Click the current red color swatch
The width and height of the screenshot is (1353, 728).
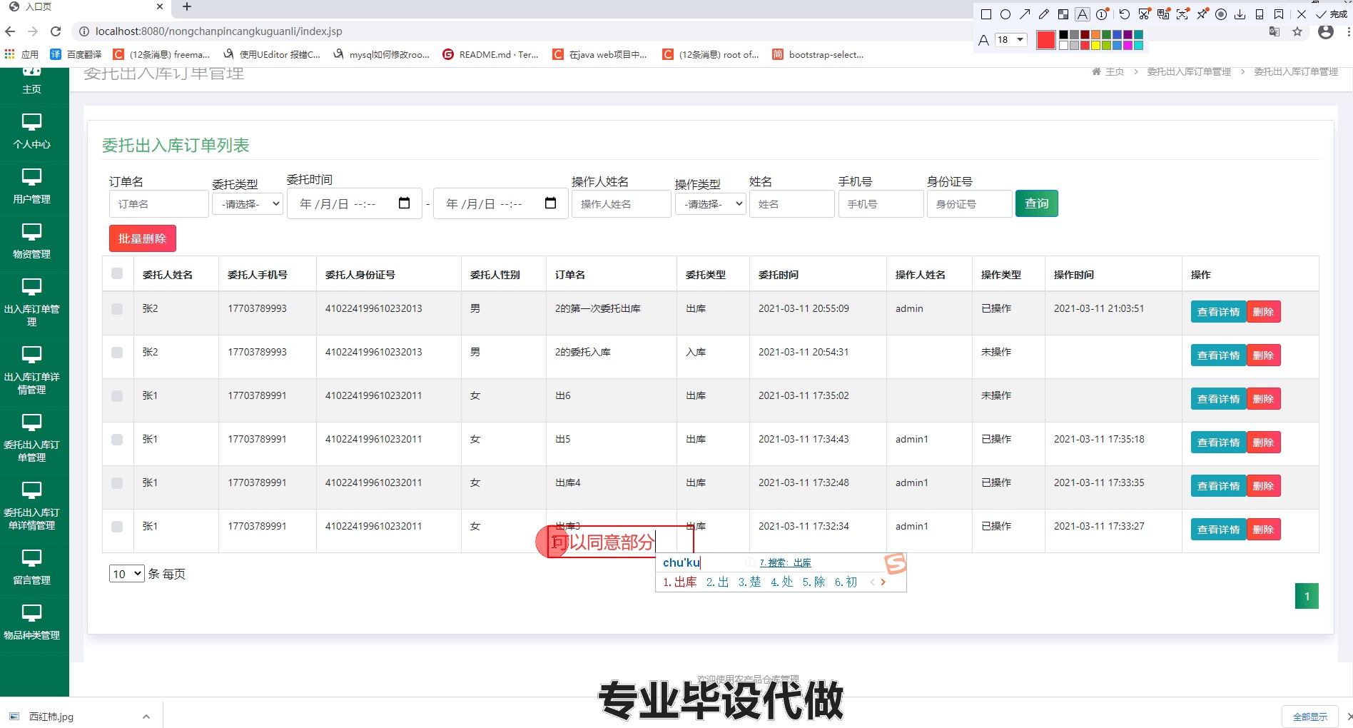[1046, 40]
